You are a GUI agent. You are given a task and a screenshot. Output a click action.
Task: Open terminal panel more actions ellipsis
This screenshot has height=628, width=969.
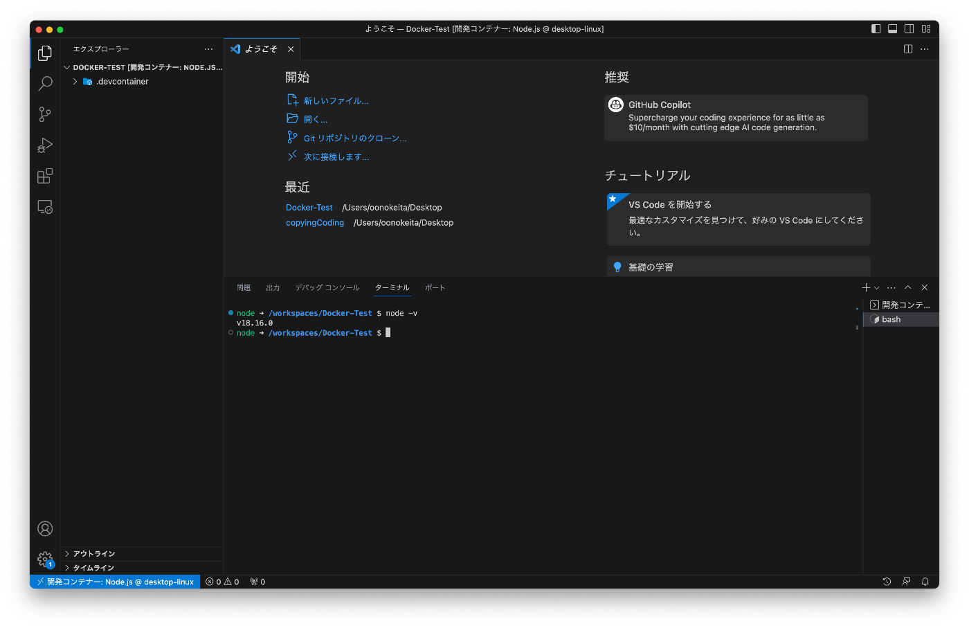891,287
